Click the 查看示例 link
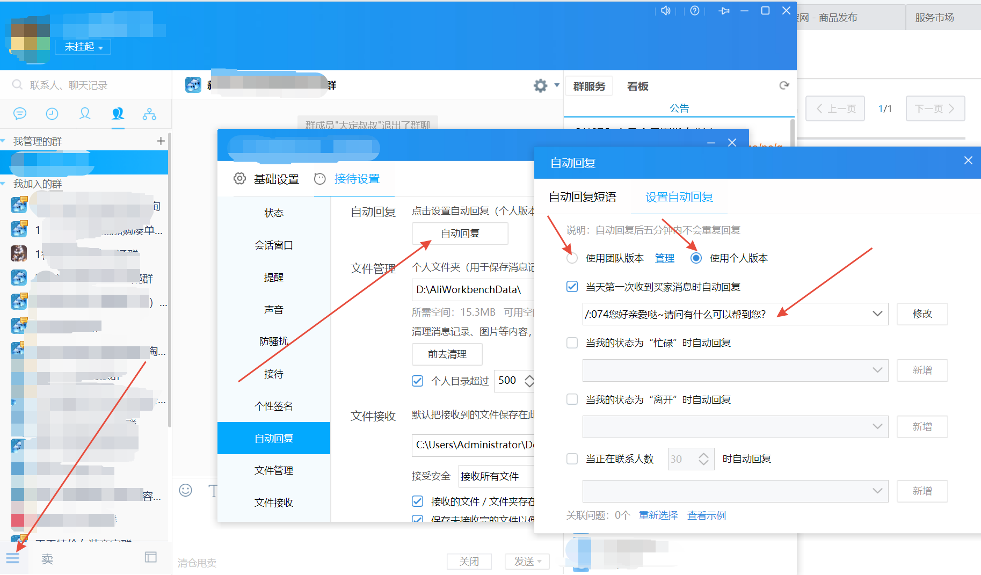 (x=707, y=515)
